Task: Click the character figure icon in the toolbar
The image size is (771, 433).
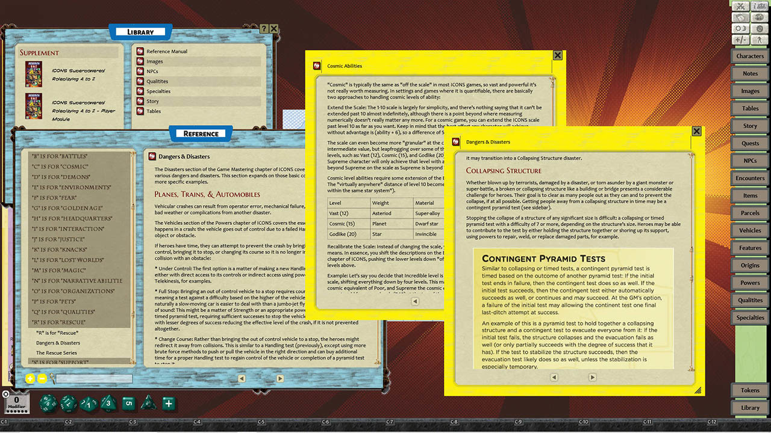Action: (x=760, y=39)
